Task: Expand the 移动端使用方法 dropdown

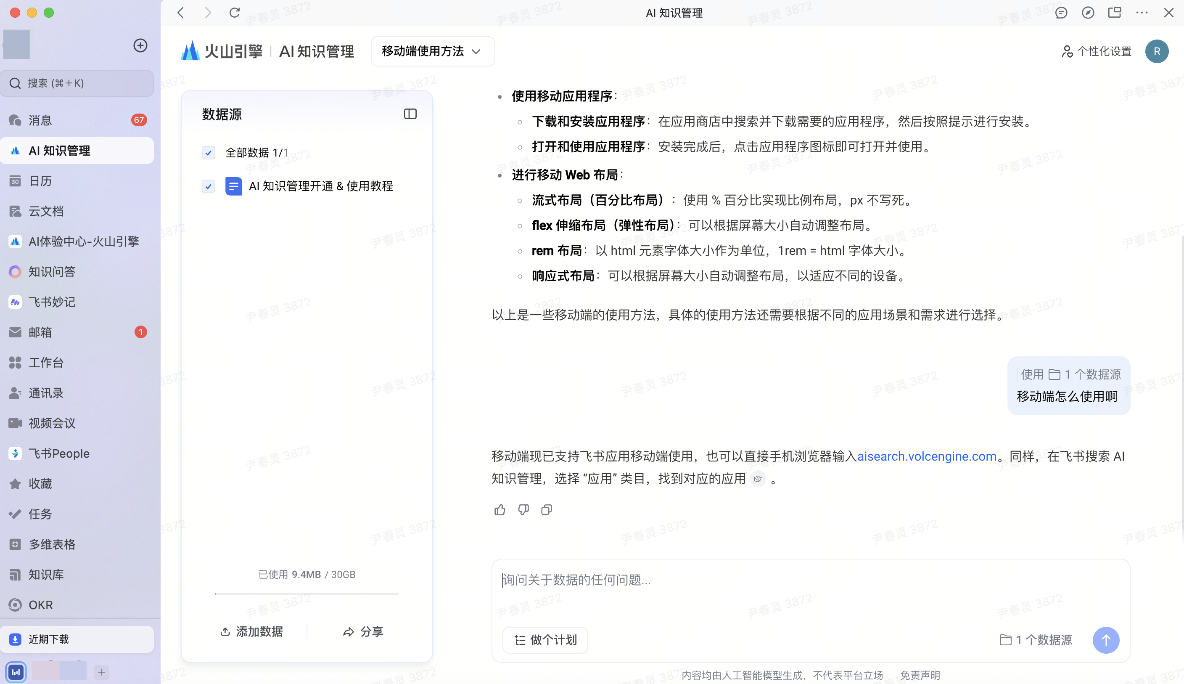Action: pos(432,51)
